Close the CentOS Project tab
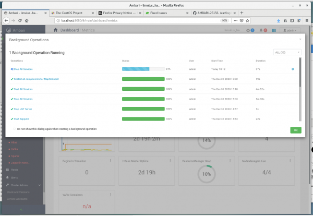 pyautogui.click(x=93, y=13)
